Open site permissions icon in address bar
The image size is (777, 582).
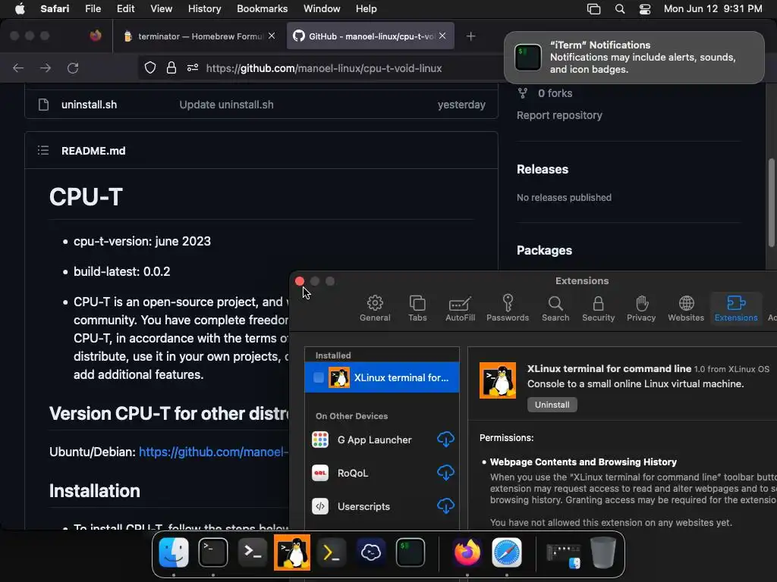click(x=193, y=67)
